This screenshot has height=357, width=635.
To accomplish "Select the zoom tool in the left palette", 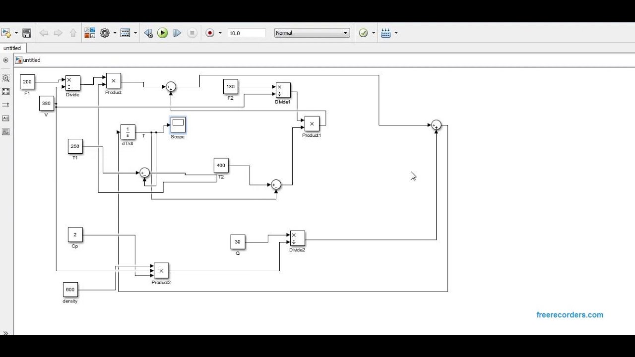I will (6, 78).
